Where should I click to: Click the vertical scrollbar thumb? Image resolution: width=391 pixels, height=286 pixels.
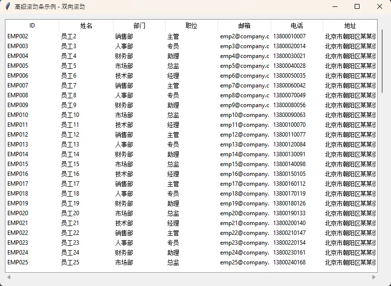click(382, 59)
